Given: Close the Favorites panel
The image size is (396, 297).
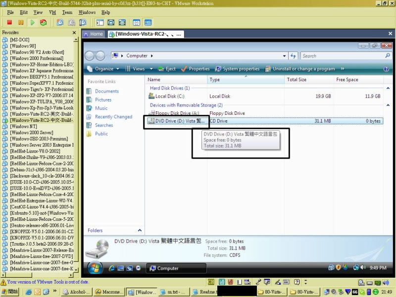Looking at the screenshot, I should (x=74, y=33).
